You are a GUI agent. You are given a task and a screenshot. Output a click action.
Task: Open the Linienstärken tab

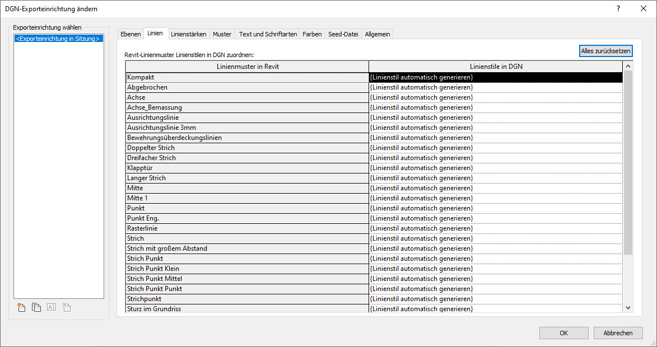188,34
